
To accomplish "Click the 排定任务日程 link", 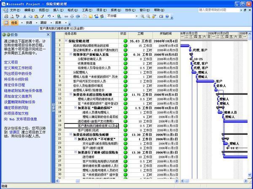I will pyautogui.click(x=14, y=85).
